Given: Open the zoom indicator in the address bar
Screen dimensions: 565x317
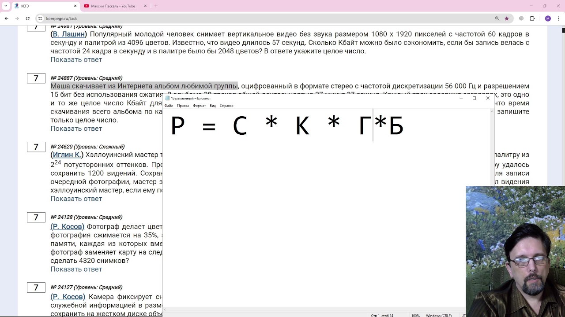Looking at the screenshot, I should coord(497,18).
